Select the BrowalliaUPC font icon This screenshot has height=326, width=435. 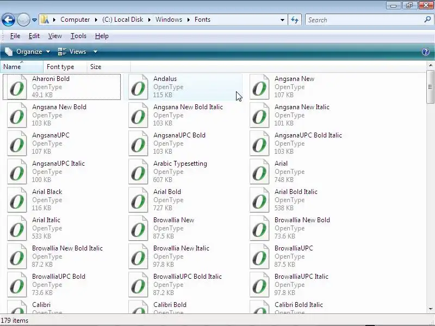tap(259, 256)
